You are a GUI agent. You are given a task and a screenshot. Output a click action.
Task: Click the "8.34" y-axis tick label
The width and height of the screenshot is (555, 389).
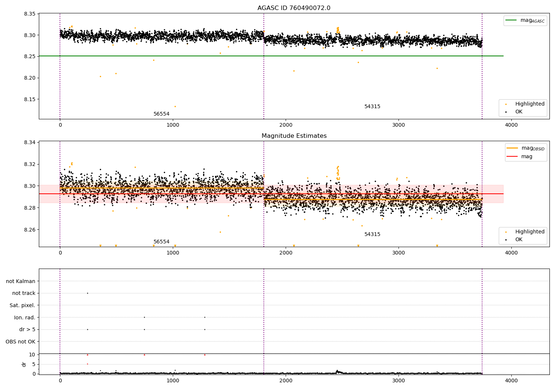point(30,142)
